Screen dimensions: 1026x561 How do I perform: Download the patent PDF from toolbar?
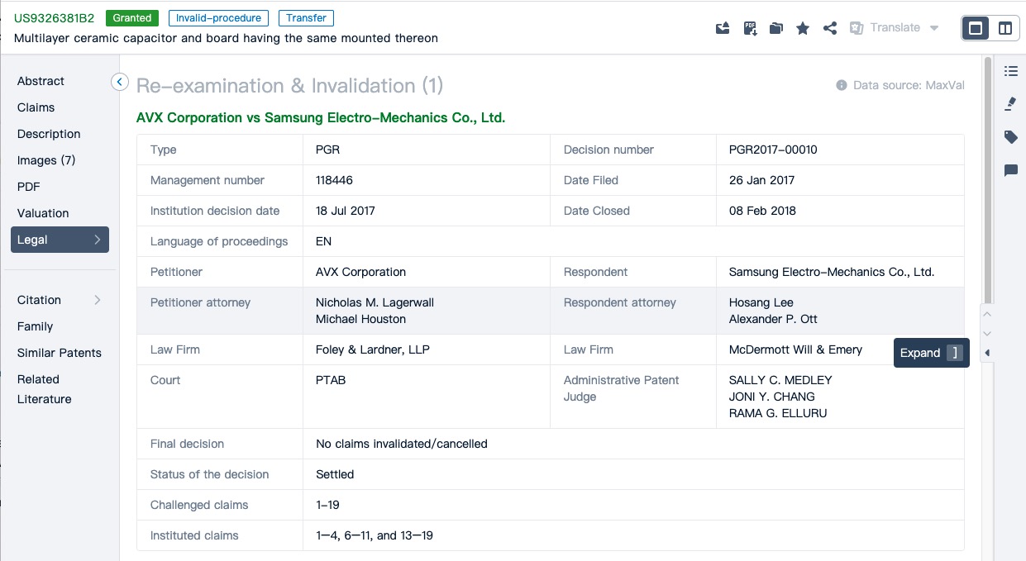[750, 28]
